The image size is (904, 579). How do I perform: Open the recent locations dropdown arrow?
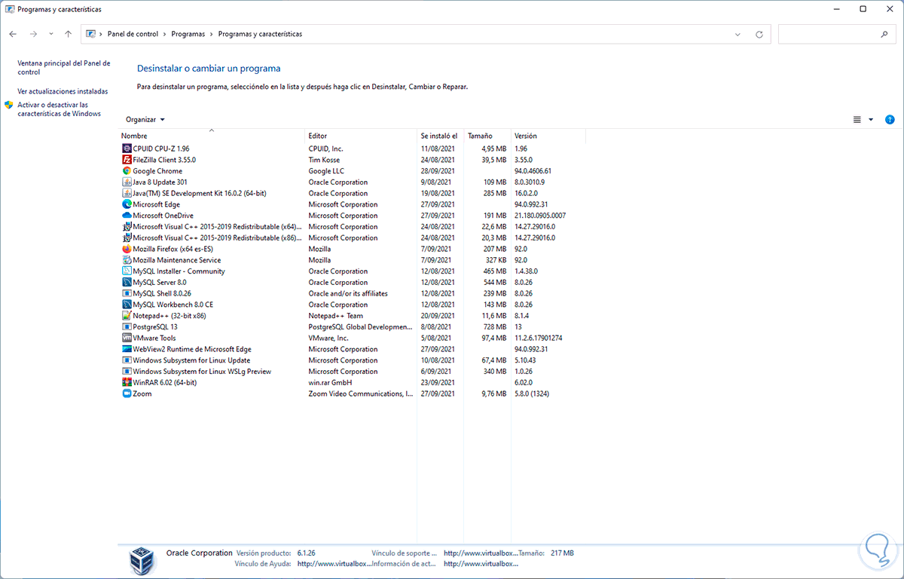point(51,35)
